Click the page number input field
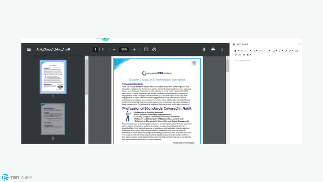The image size is (323, 182). (95, 49)
